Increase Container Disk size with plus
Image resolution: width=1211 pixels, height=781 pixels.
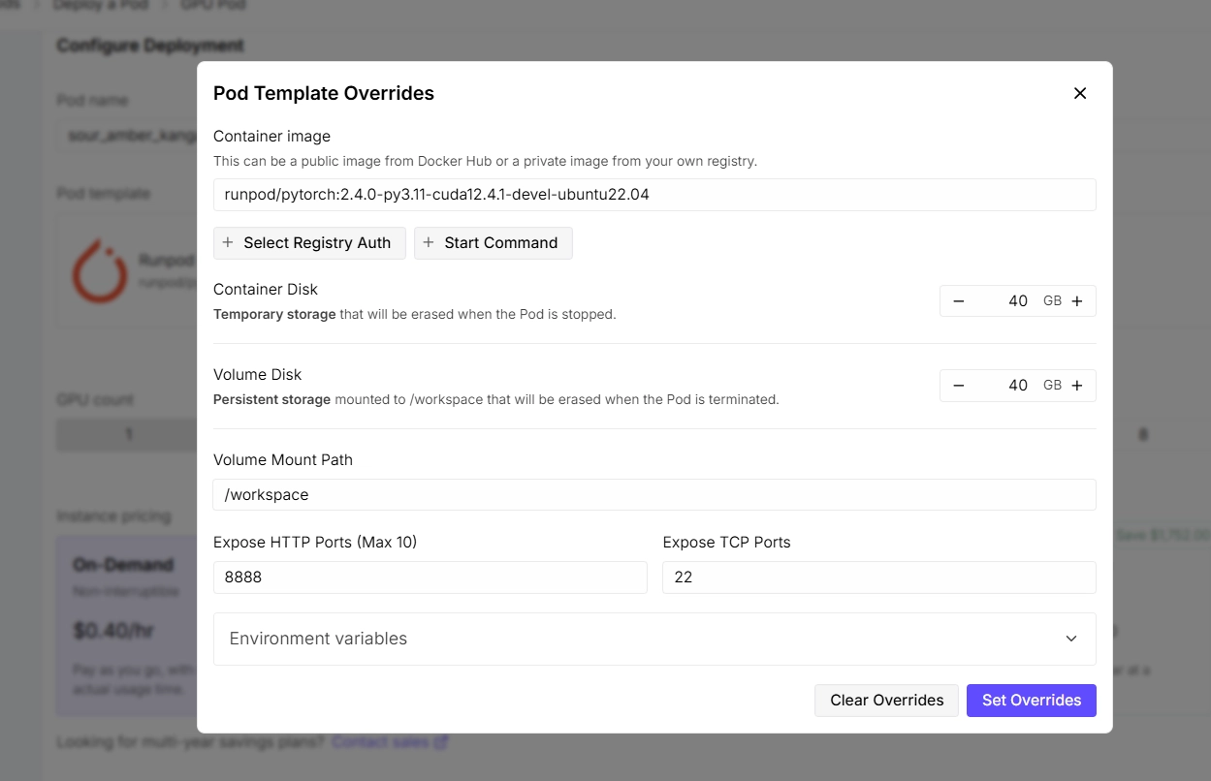click(x=1077, y=301)
